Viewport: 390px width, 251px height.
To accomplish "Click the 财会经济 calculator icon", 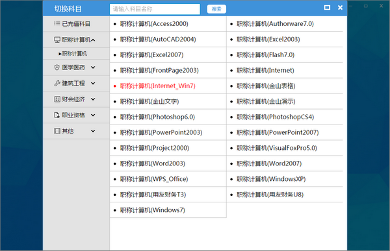I will point(57,99).
